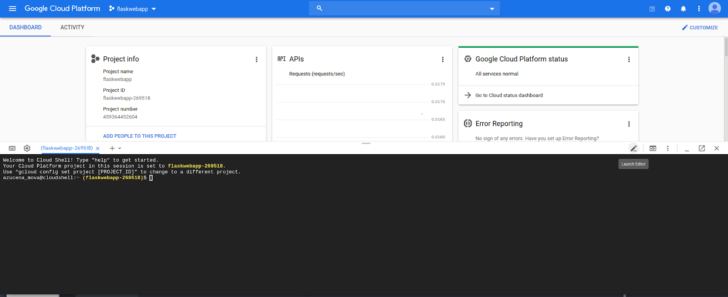Viewport: 728px width, 297px height.
Task: Click the Project info card title
Action: click(121, 59)
